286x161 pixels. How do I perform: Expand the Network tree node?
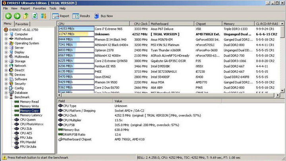(6, 66)
